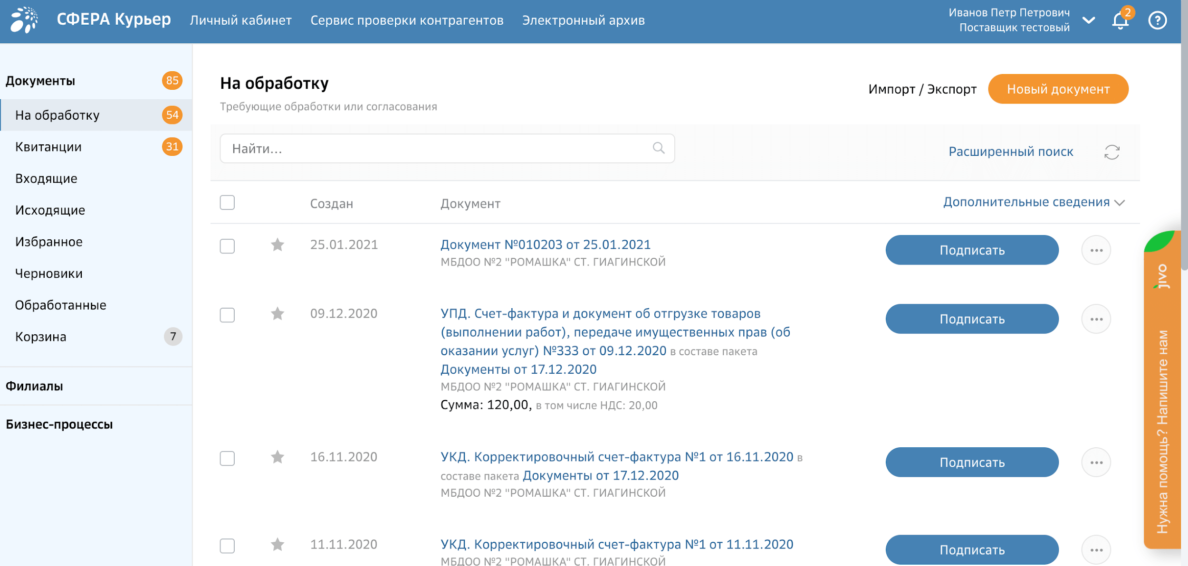1188x566 pixels.
Task: Open УКД №1 от 16.11.2020 link
Action: [617, 457]
